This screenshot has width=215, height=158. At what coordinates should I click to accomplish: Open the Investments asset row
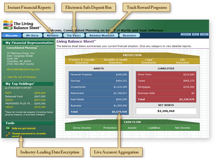click(98, 87)
